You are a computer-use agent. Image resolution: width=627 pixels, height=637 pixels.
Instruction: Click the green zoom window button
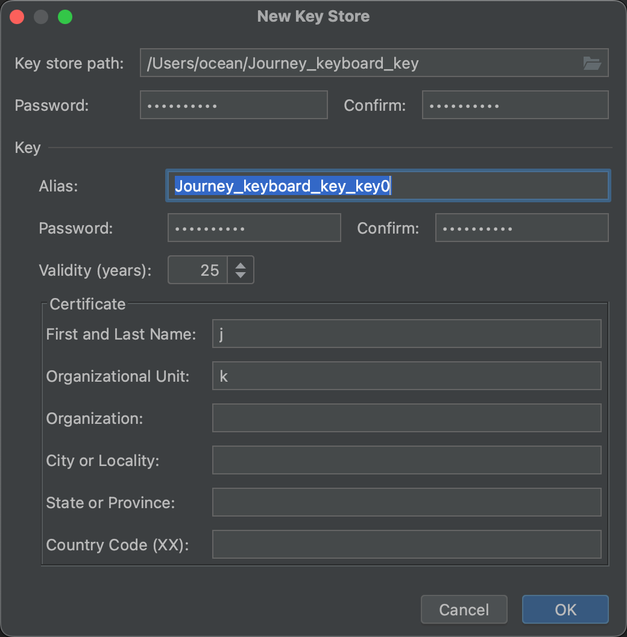click(65, 17)
